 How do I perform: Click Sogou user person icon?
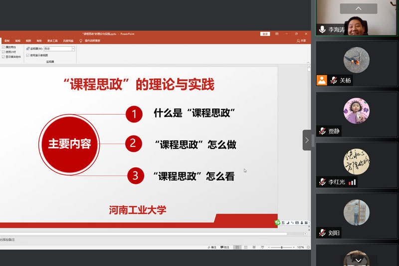(x=302, y=223)
